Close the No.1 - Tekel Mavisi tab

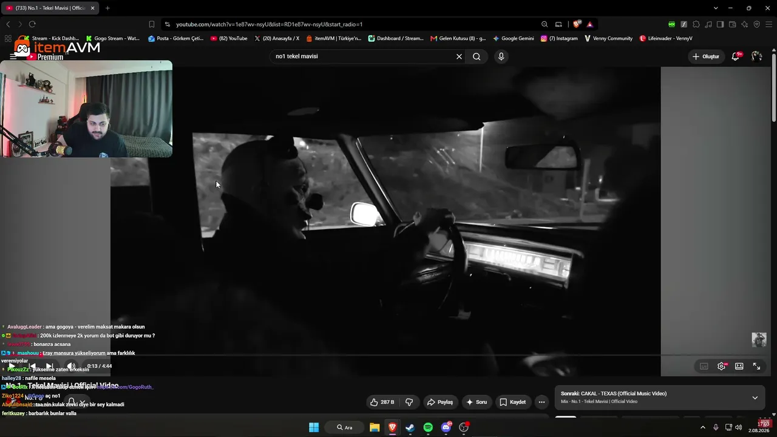point(92,8)
